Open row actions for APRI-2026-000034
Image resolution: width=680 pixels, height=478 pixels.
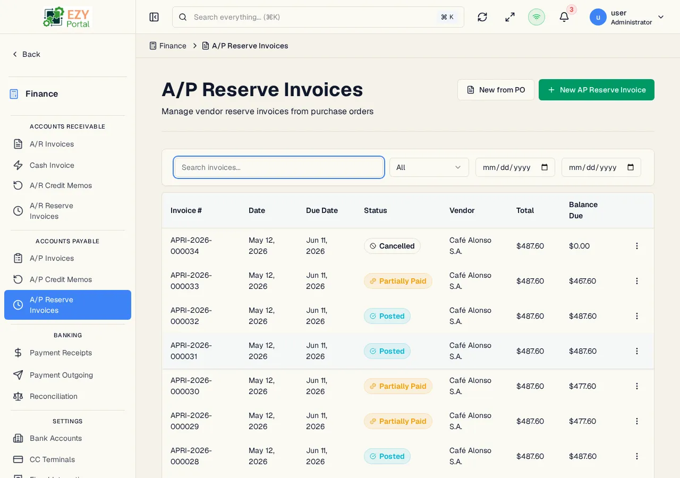(x=637, y=246)
